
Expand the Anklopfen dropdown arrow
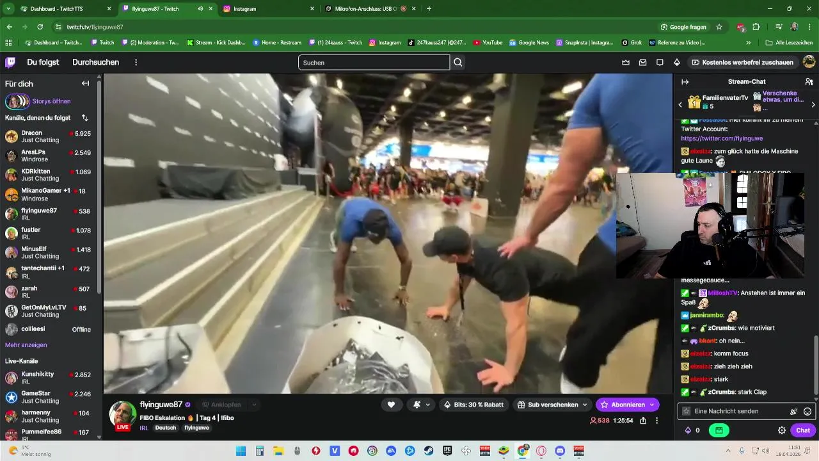click(254, 405)
